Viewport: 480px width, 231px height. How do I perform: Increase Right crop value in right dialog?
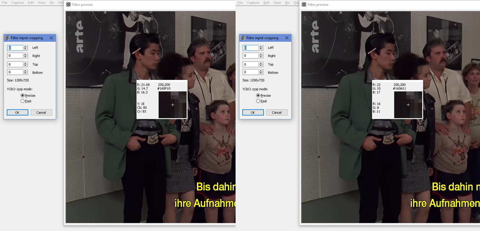261,54
